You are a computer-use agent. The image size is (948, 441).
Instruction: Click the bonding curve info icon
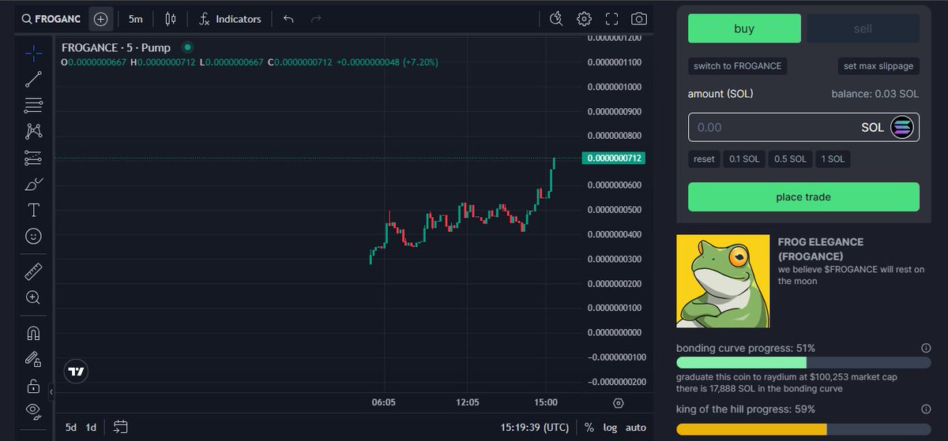click(926, 348)
